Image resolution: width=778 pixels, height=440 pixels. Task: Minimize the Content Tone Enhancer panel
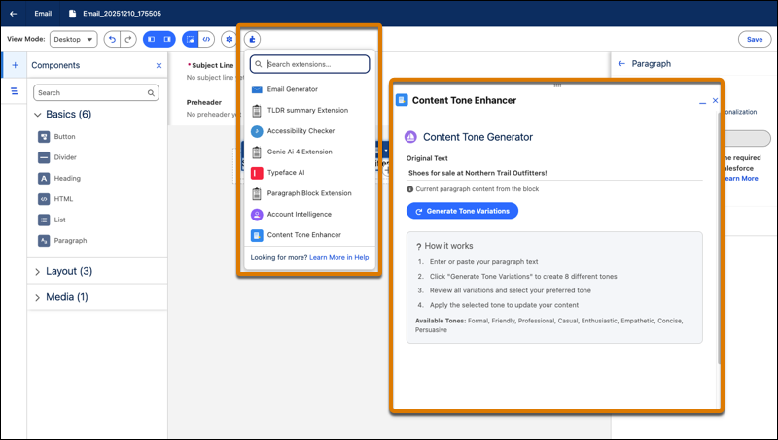click(x=702, y=102)
